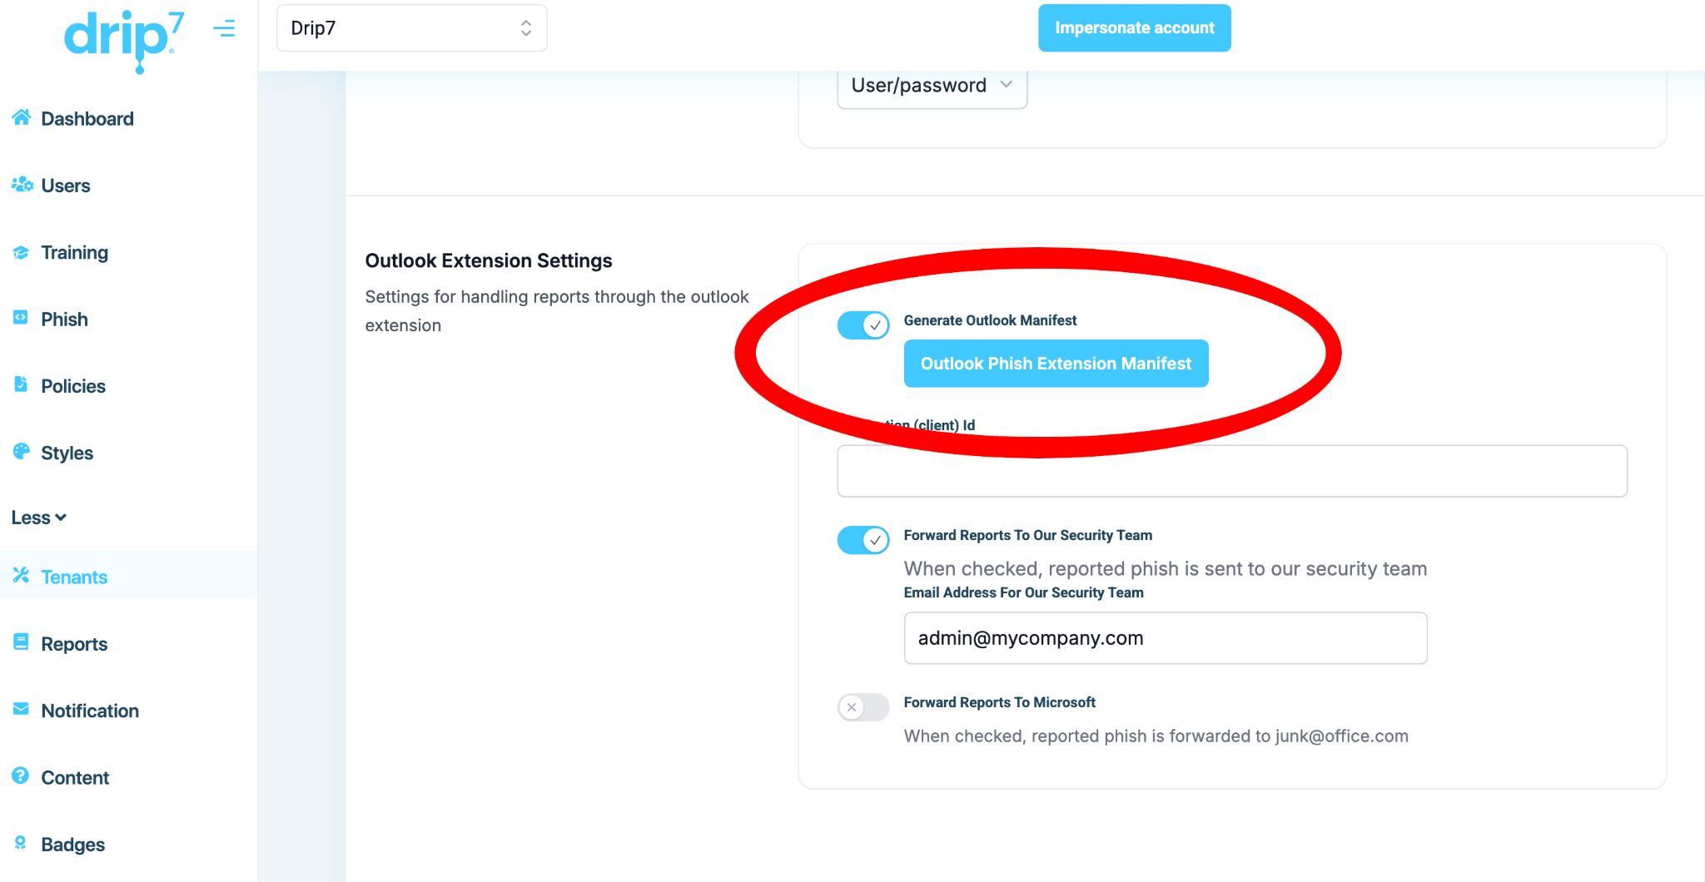Toggle Forward Reports To Our Security Team
1705x882 pixels.
[863, 540]
